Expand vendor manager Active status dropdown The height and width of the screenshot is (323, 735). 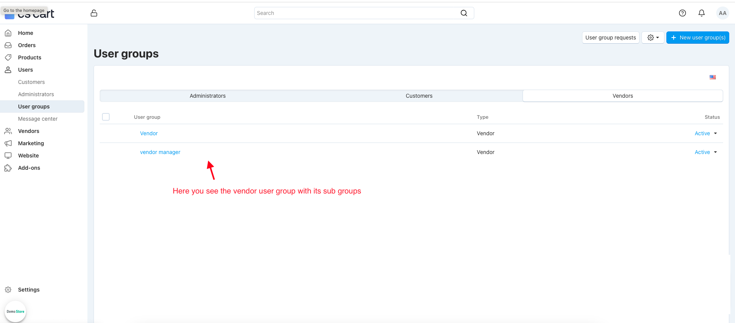tap(705, 152)
